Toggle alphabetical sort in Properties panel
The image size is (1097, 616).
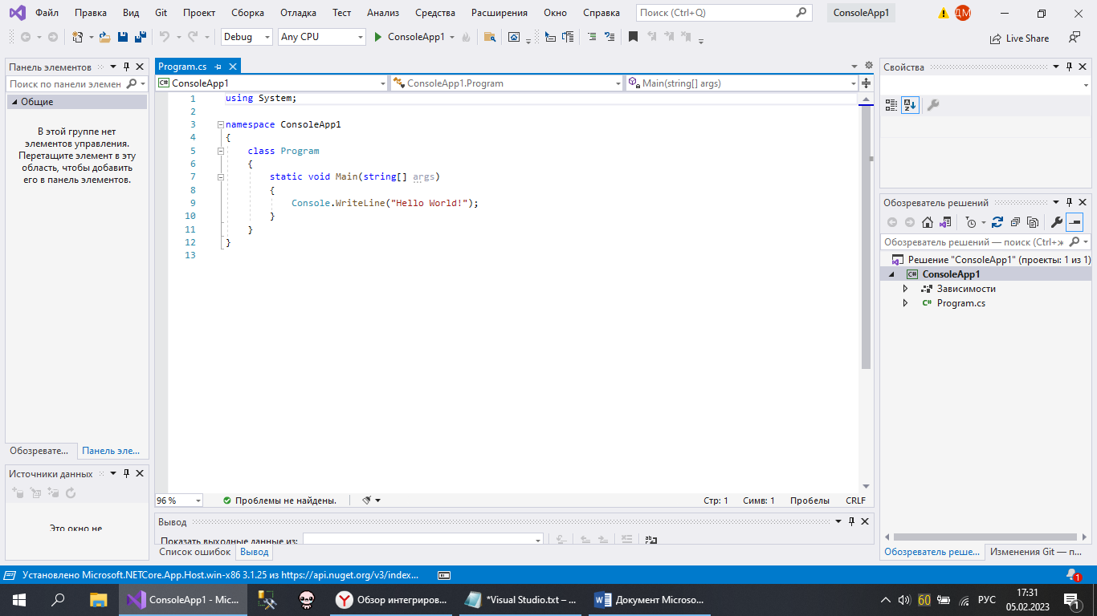click(910, 105)
